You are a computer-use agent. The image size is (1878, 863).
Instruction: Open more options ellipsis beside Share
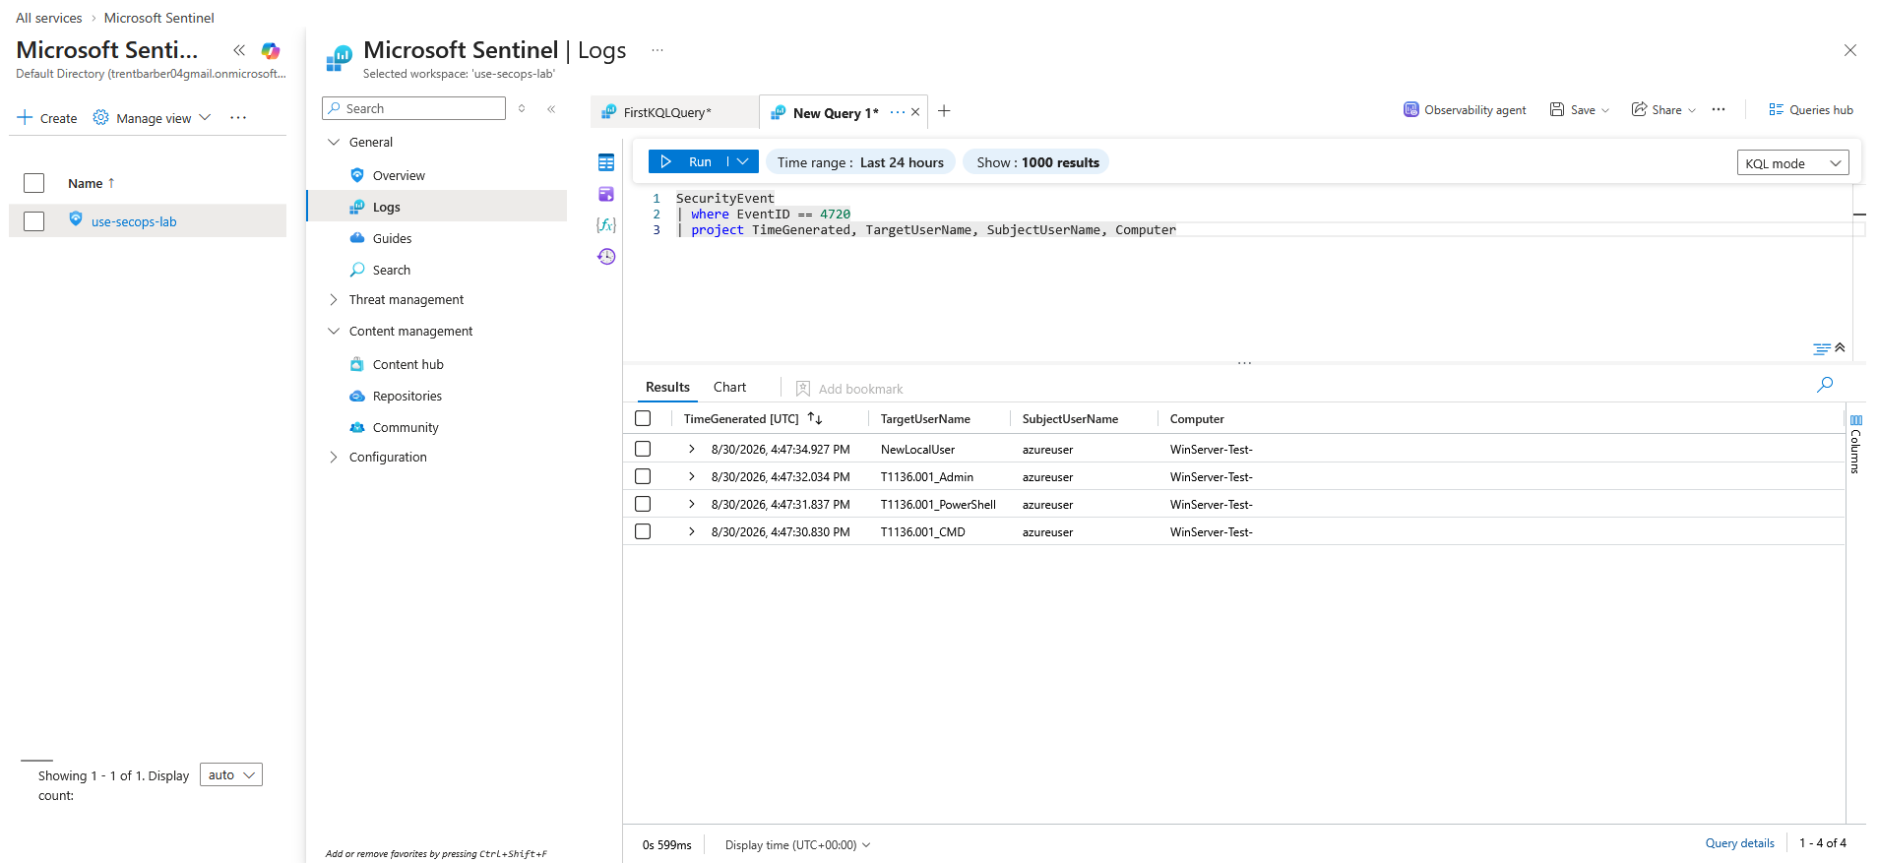(1719, 110)
